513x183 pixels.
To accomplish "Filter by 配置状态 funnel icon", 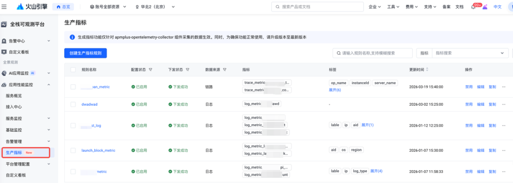I will 151,70.
